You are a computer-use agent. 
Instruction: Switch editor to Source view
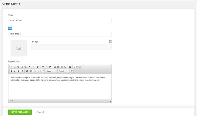(x=77, y=67)
